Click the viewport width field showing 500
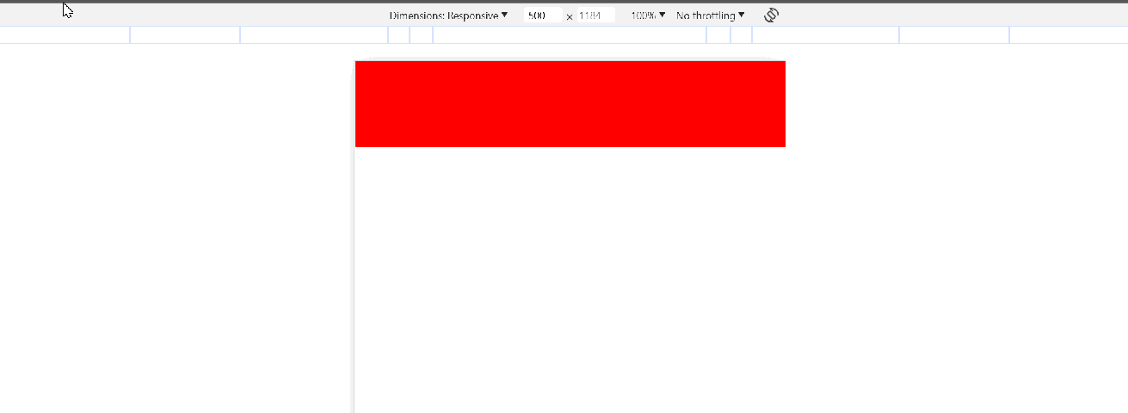Image resolution: width=1128 pixels, height=413 pixels. click(x=543, y=15)
